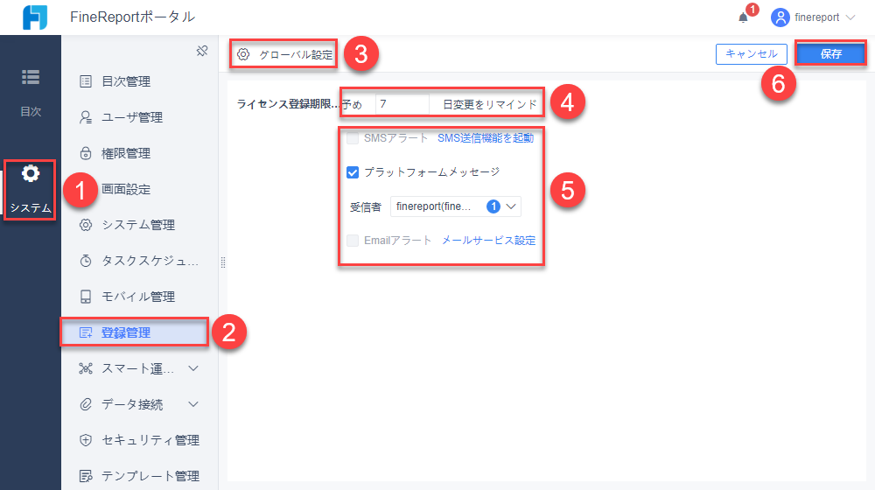
Task: Click the スマート運用 nodes icon
Action: click(x=86, y=368)
